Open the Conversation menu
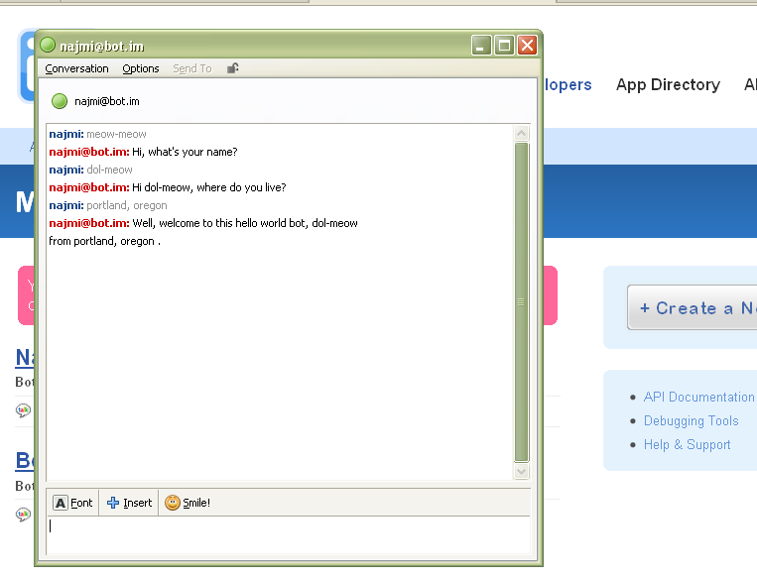Screen dimensions: 757x577 (x=76, y=69)
